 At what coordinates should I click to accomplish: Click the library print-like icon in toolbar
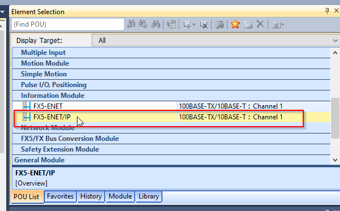coord(220,24)
